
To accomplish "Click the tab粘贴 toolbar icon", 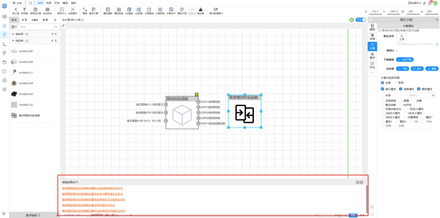I will [138, 11].
